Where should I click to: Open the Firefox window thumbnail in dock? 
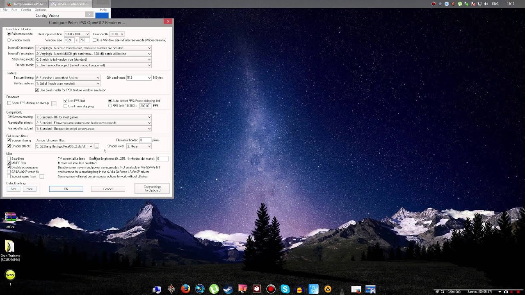pos(356,289)
